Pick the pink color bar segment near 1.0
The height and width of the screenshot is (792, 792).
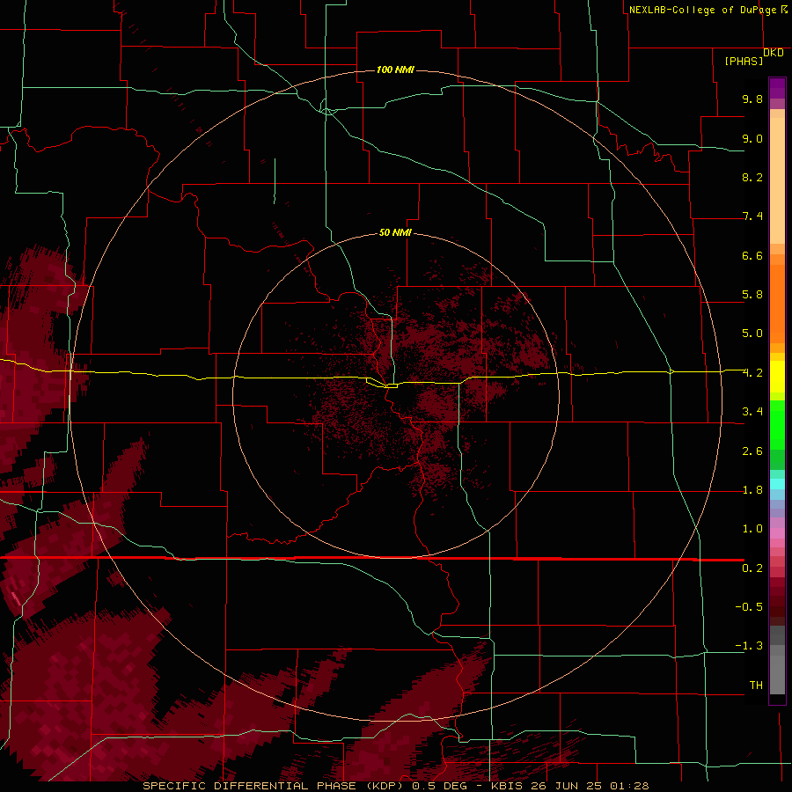click(x=777, y=533)
